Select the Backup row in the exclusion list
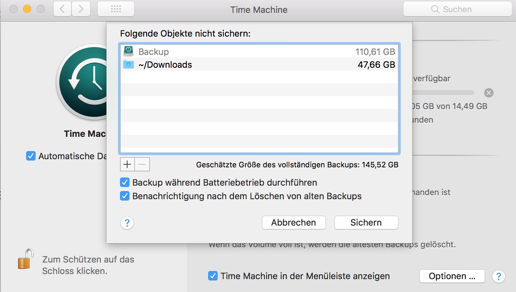The height and width of the screenshot is (292, 516). pos(259,51)
